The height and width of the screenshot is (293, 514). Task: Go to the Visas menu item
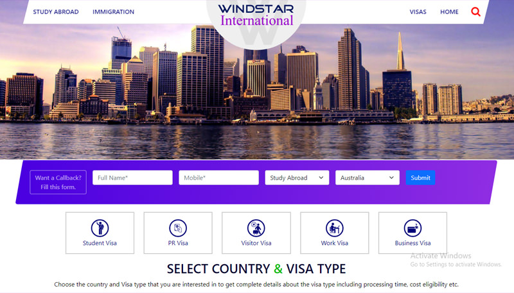coord(418,12)
